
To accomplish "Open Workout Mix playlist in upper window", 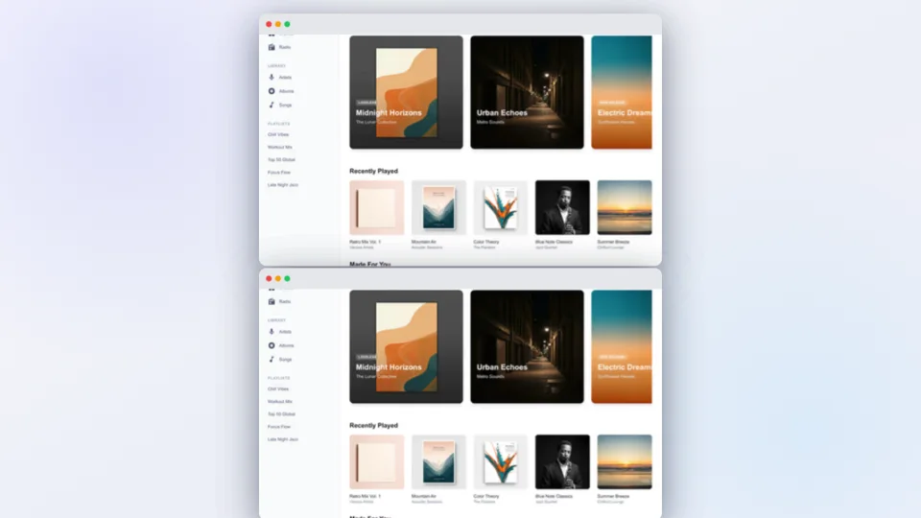I will click(x=279, y=147).
